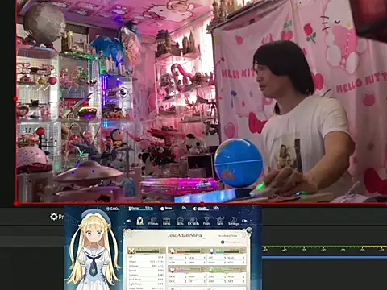Screen dimensions: 387x290
Task: Click the blue shield attribute section icon
Action: [211, 251]
